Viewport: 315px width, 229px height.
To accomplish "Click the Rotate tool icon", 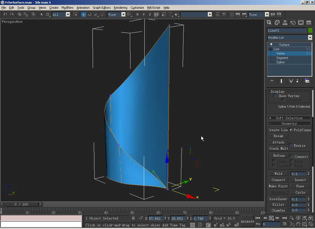I will point(90,14).
